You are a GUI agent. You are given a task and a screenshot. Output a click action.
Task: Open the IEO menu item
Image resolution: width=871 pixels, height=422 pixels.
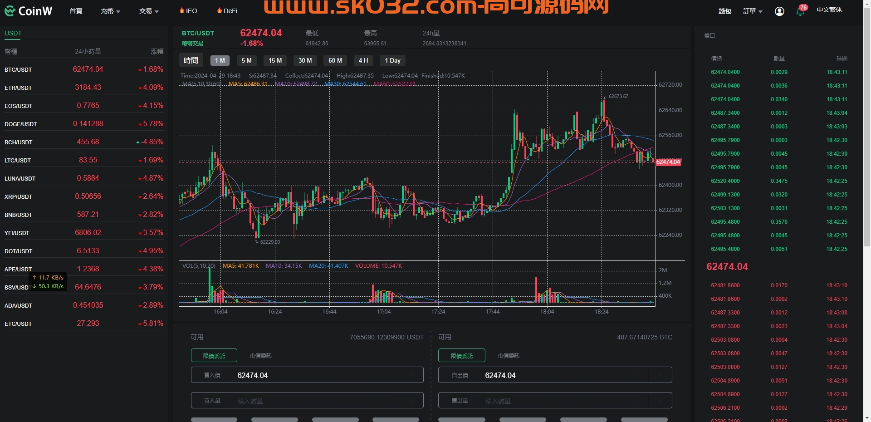(x=191, y=11)
